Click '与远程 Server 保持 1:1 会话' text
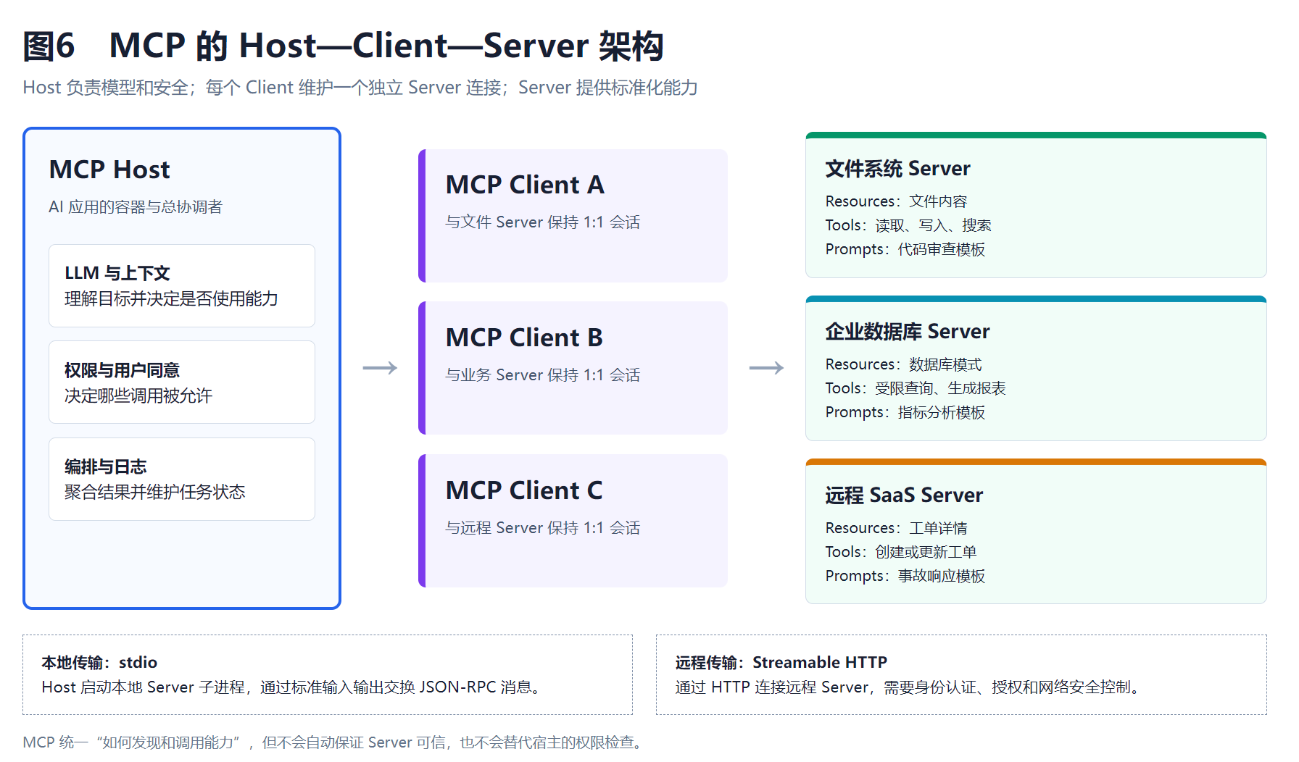 tap(543, 528)
